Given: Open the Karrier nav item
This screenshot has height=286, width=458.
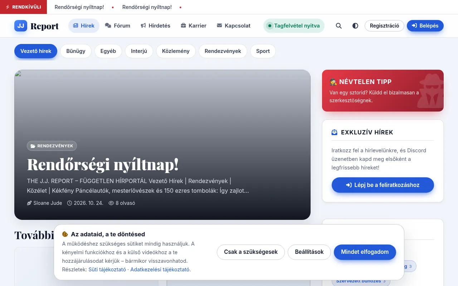Looking at the screenshot, I should 194,26.
